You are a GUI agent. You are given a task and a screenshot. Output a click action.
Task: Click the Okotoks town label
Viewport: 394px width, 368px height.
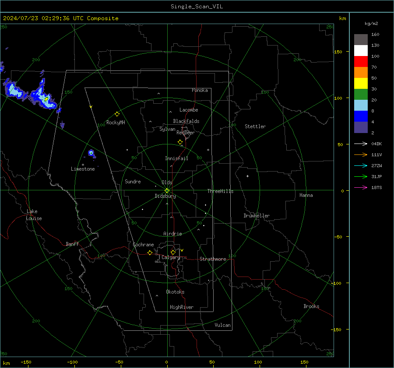pyautogui.click(x=175, y=292)
